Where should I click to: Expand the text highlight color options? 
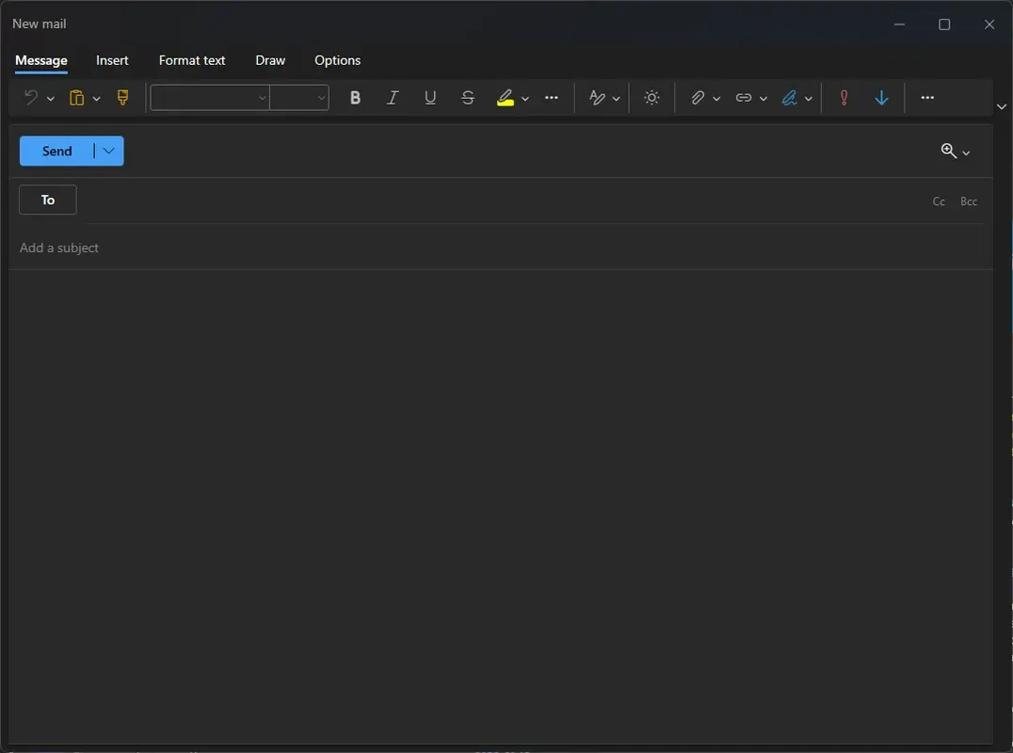click(x=524, y=97)
